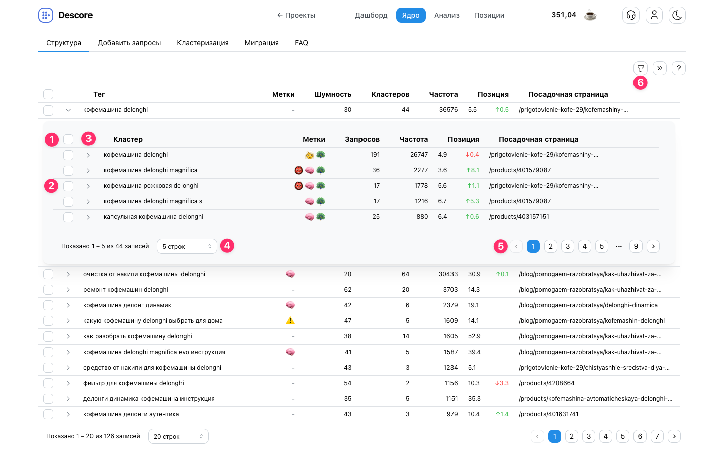
Task: Click warning label on 'какую кофемашину delonghi выбрать' row
Action: click(x=290, y=321)
